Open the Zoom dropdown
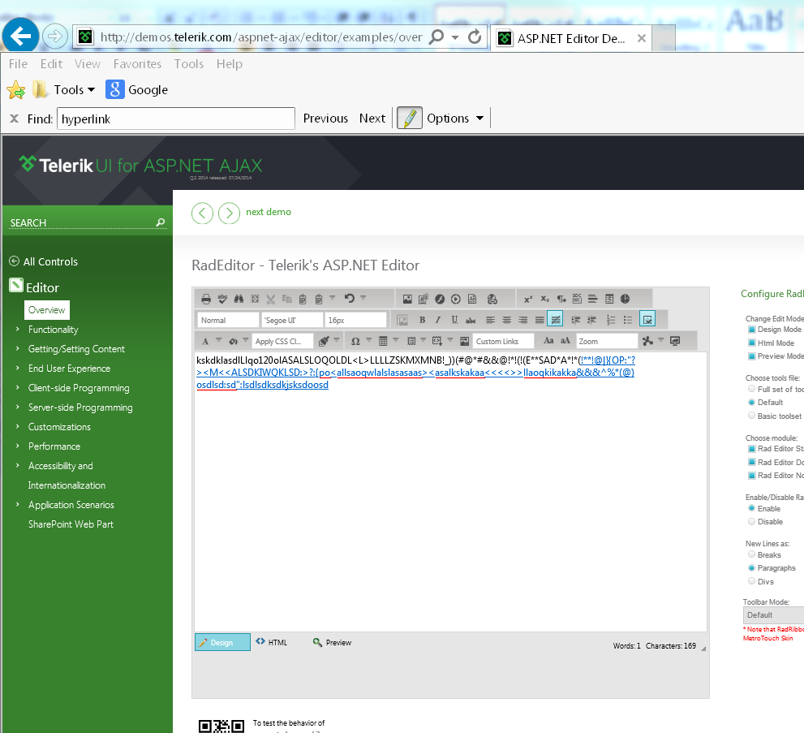Screen dimensions: 804x733 (607, 341)
